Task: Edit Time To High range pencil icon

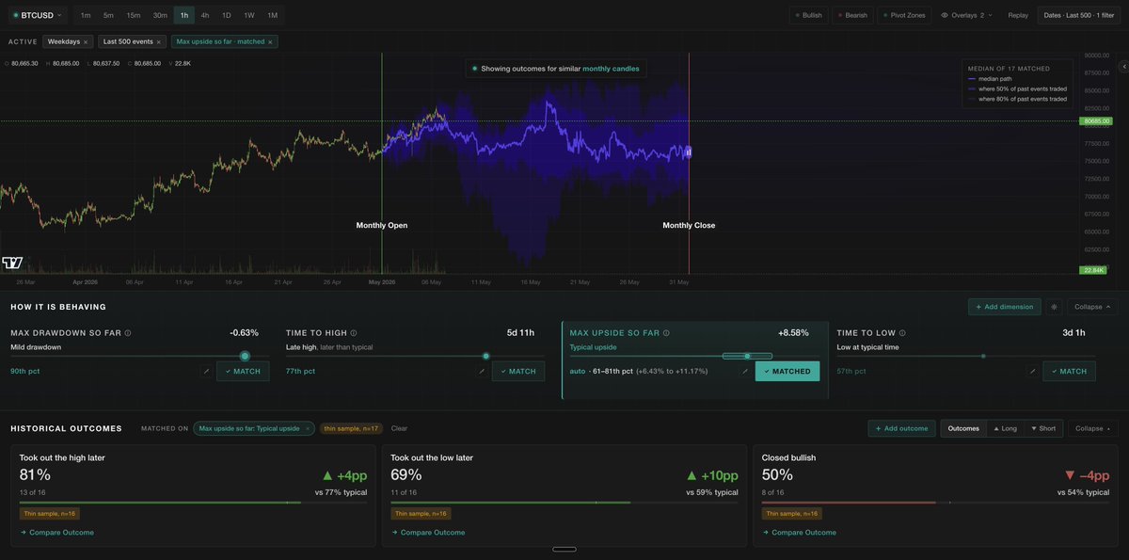Action: 482,372
